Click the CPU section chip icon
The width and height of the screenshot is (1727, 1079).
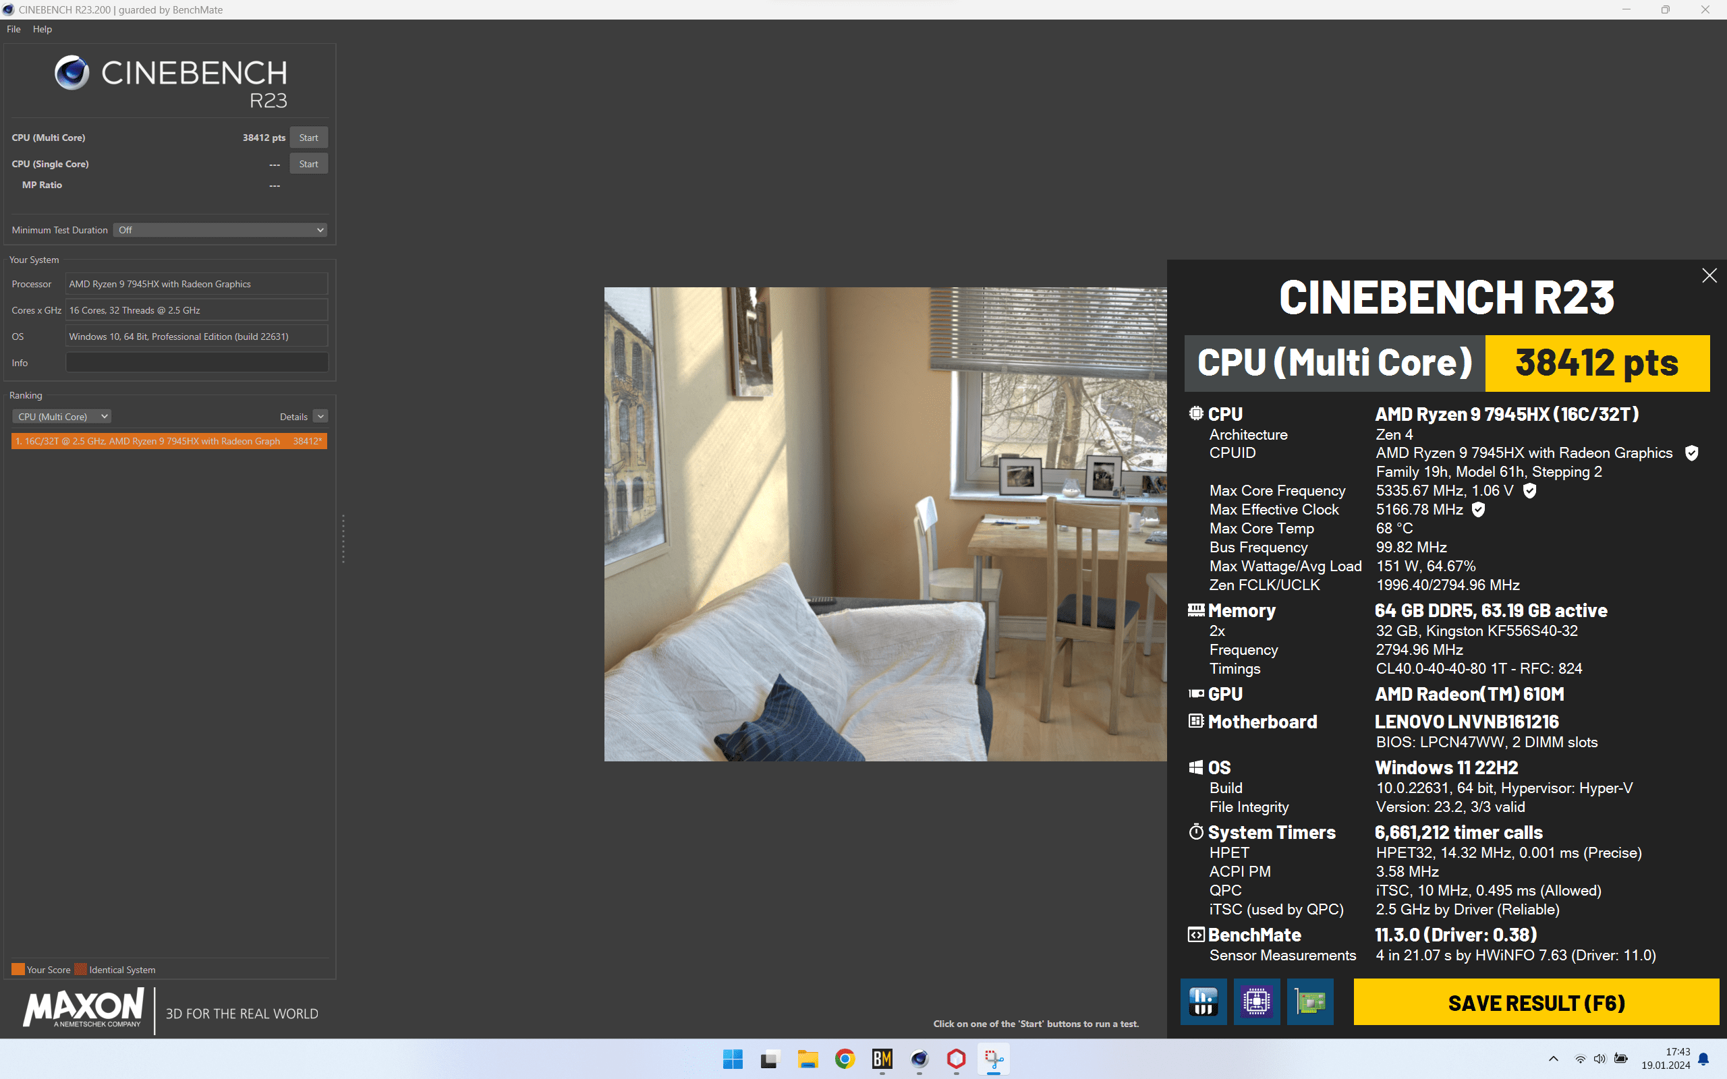1196,413
